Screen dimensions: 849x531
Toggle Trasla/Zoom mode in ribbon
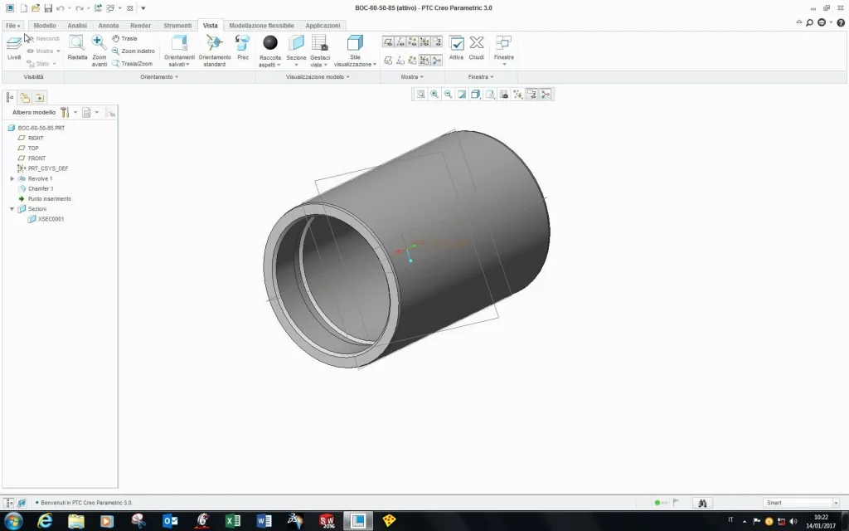[x=132, y=64]
